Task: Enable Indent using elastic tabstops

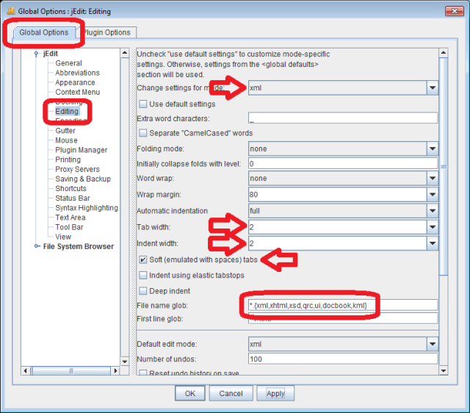Action: coord(143,275)
